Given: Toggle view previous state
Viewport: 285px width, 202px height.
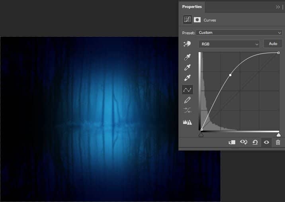Looking at the screenshot, I should (243, 142).
